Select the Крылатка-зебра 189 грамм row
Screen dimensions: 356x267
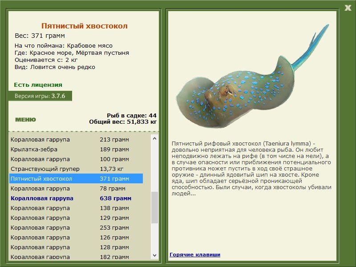[x=76, y=150]
